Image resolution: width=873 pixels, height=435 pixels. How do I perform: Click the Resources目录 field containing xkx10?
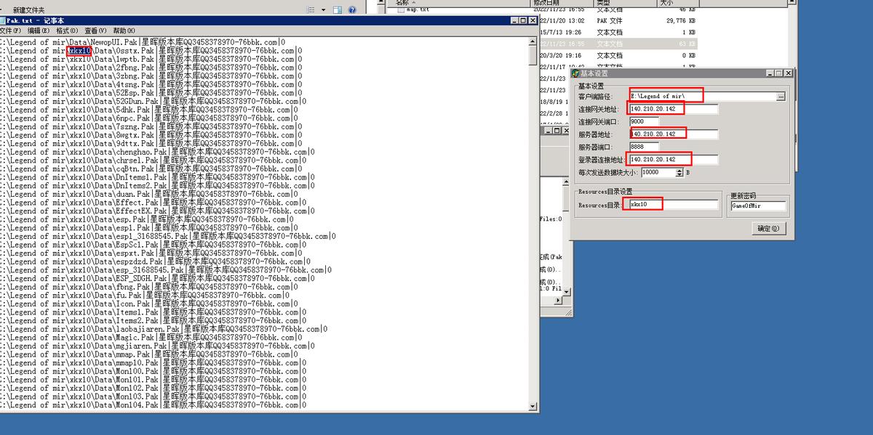(x=674, y=206)
